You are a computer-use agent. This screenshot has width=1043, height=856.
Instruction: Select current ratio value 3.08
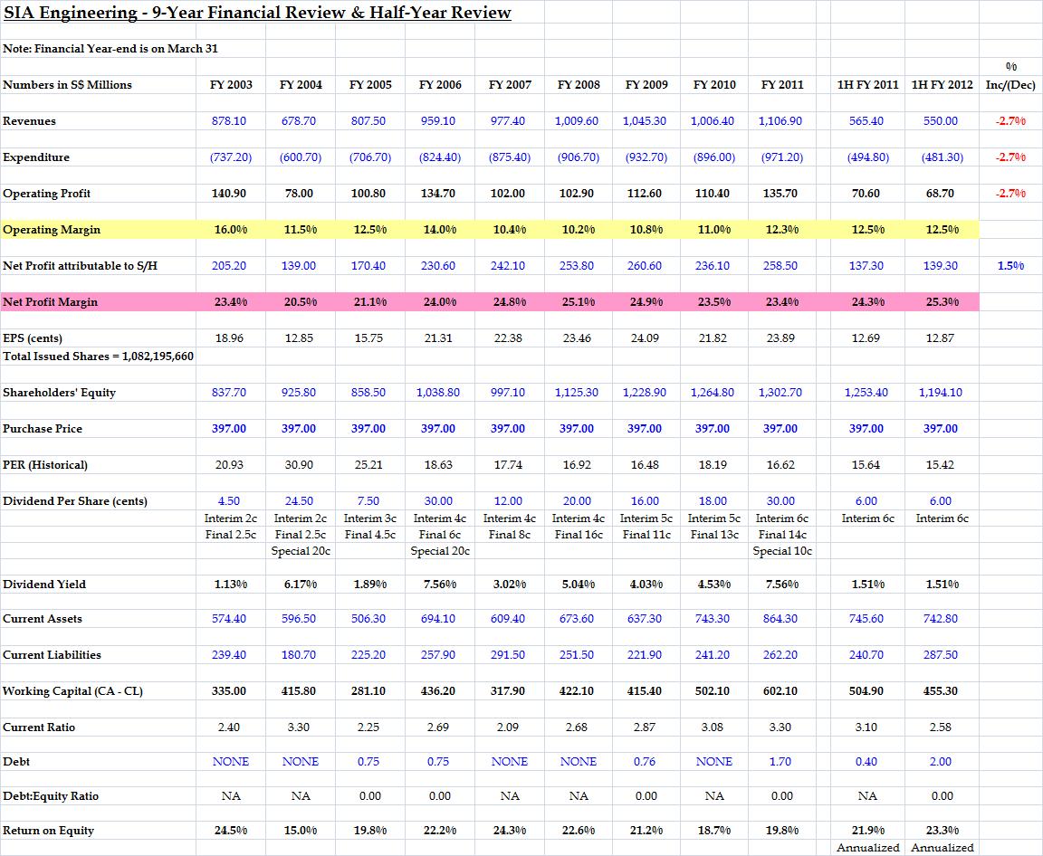pyautogui.click(x=713, y=728)
